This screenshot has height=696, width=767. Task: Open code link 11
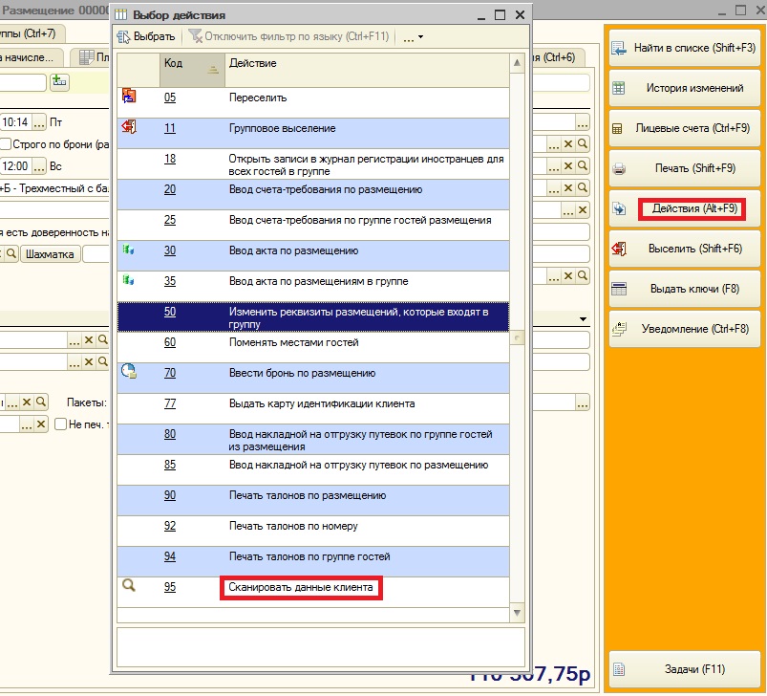170,128
